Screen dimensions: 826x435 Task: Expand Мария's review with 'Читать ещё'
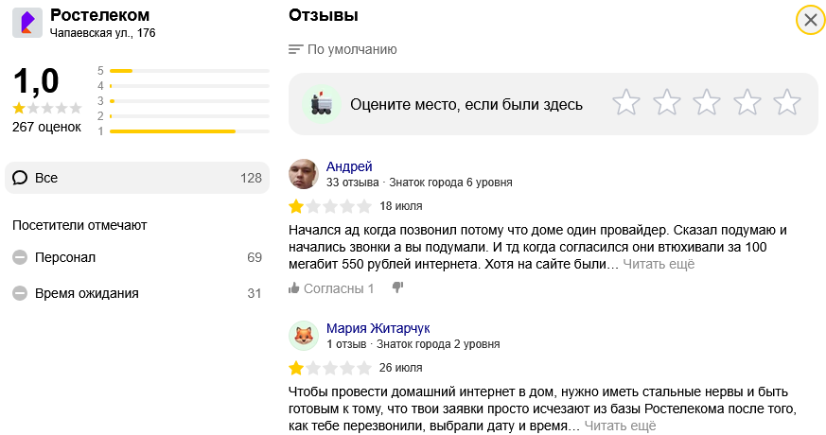[x=620, y=426]
